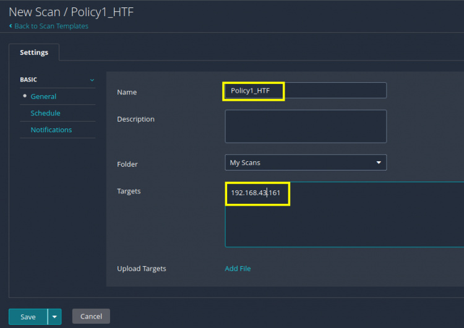
Task: Expand the Save button dropdown arrow
Action: pos(54,316)
